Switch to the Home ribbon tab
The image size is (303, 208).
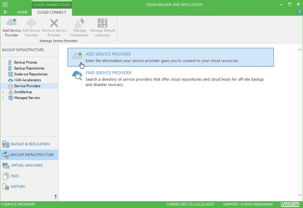pos(22,12)
